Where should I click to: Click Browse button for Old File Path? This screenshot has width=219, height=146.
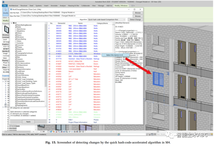pos(138,13)
